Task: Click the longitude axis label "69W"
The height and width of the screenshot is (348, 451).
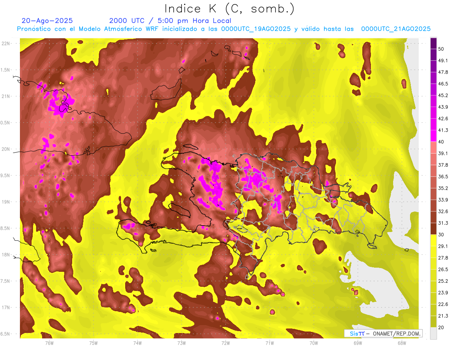Action: point(357,343)
